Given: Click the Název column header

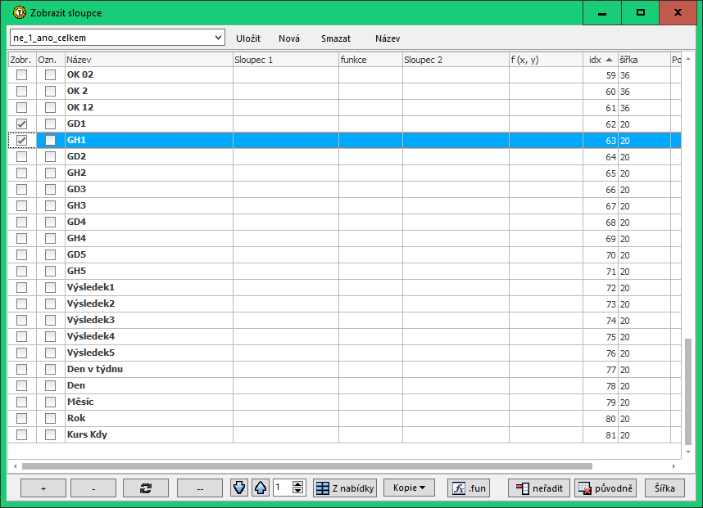Looking at the screenshot, I should 149,60.
